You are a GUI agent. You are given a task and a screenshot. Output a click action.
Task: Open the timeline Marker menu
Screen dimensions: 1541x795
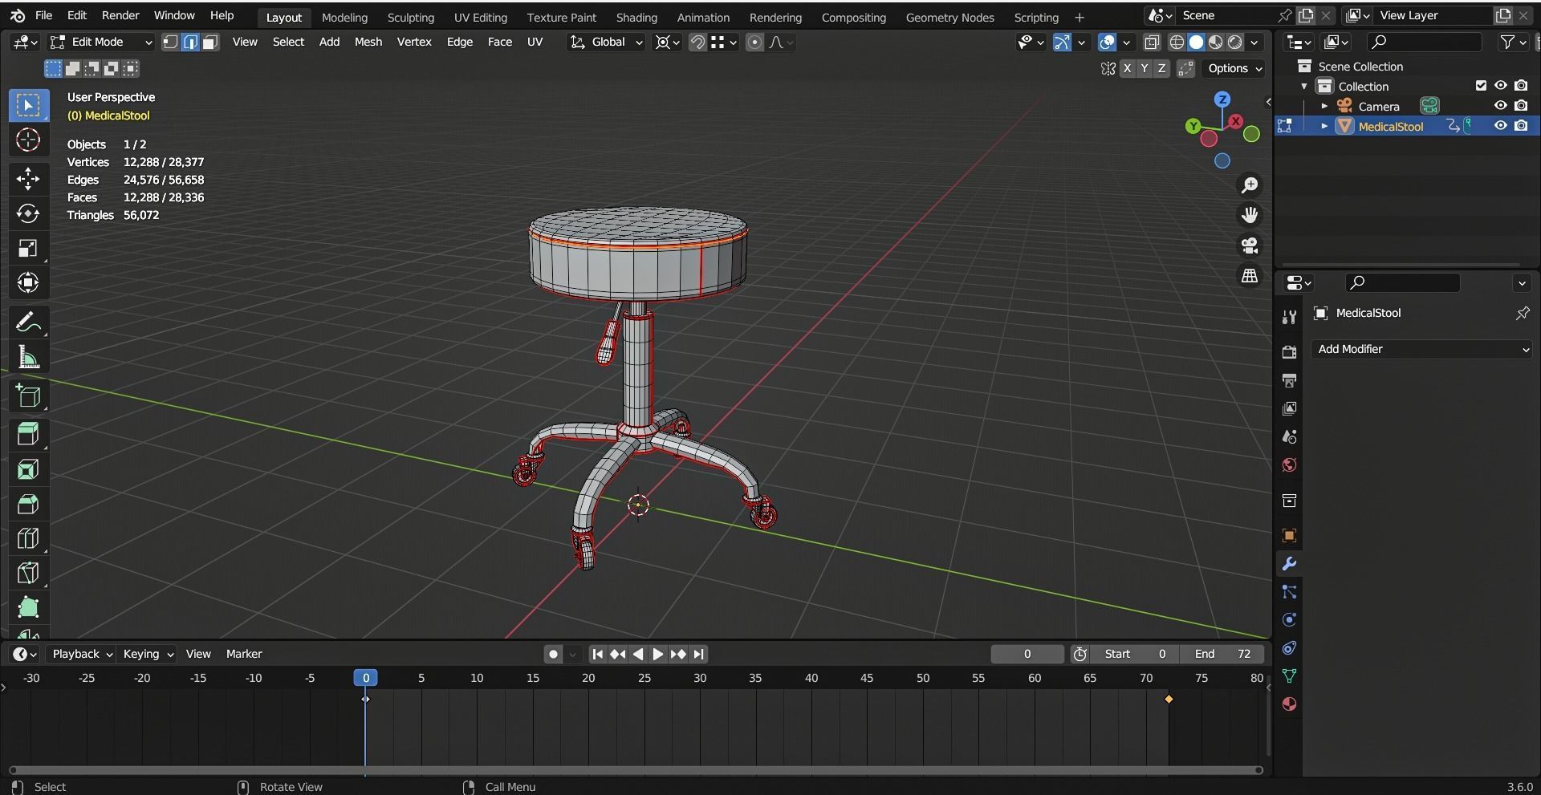tap(244, 654)
